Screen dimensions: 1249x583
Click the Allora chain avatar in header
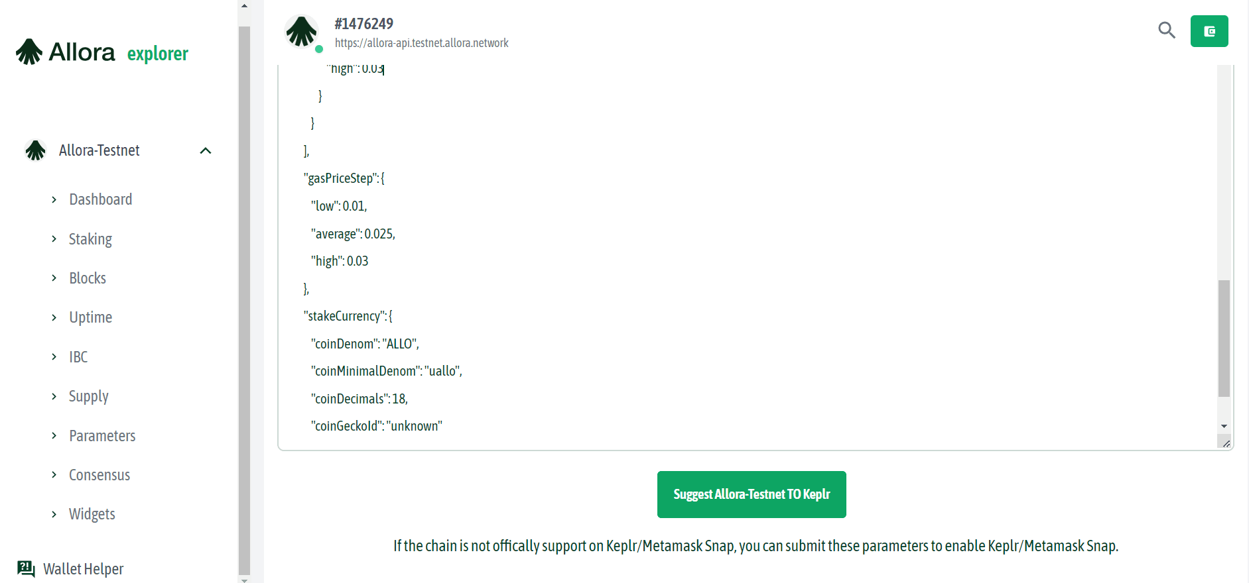(301, 31)
